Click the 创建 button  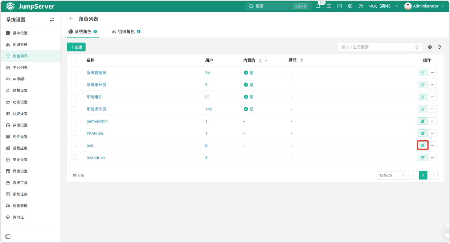pos(76,47)
